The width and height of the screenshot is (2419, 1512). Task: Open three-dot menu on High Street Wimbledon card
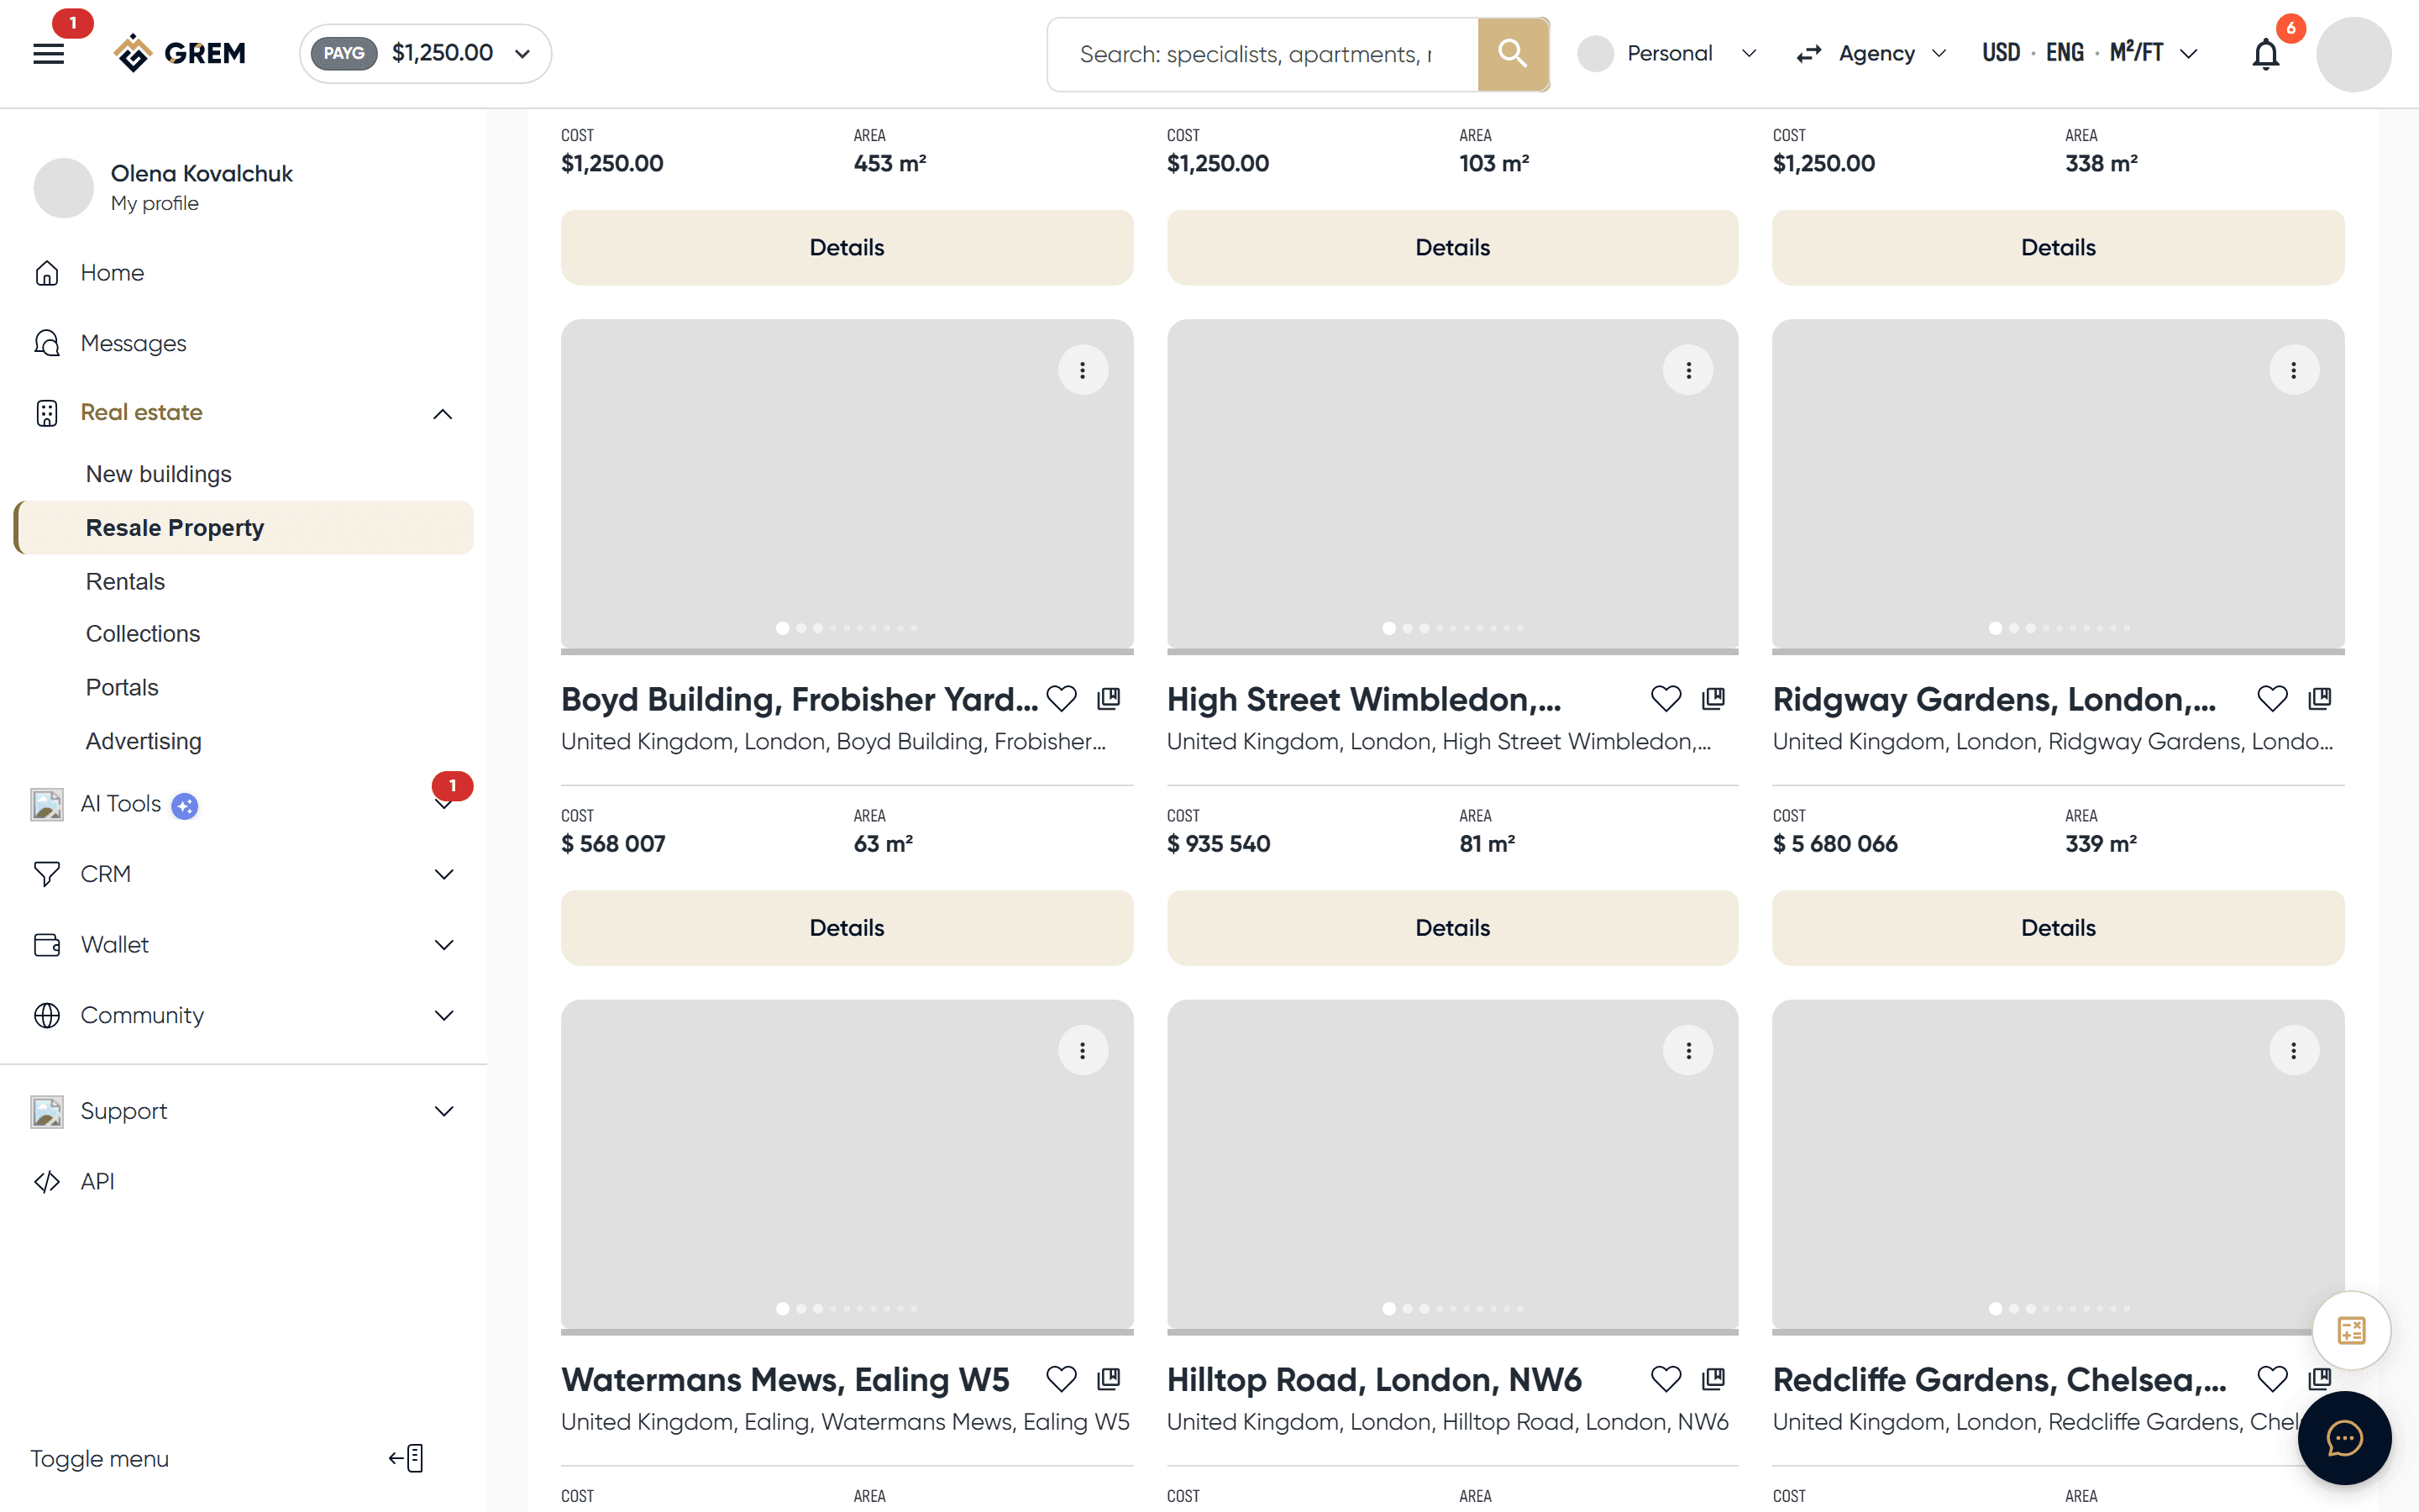click(1688, 370)
